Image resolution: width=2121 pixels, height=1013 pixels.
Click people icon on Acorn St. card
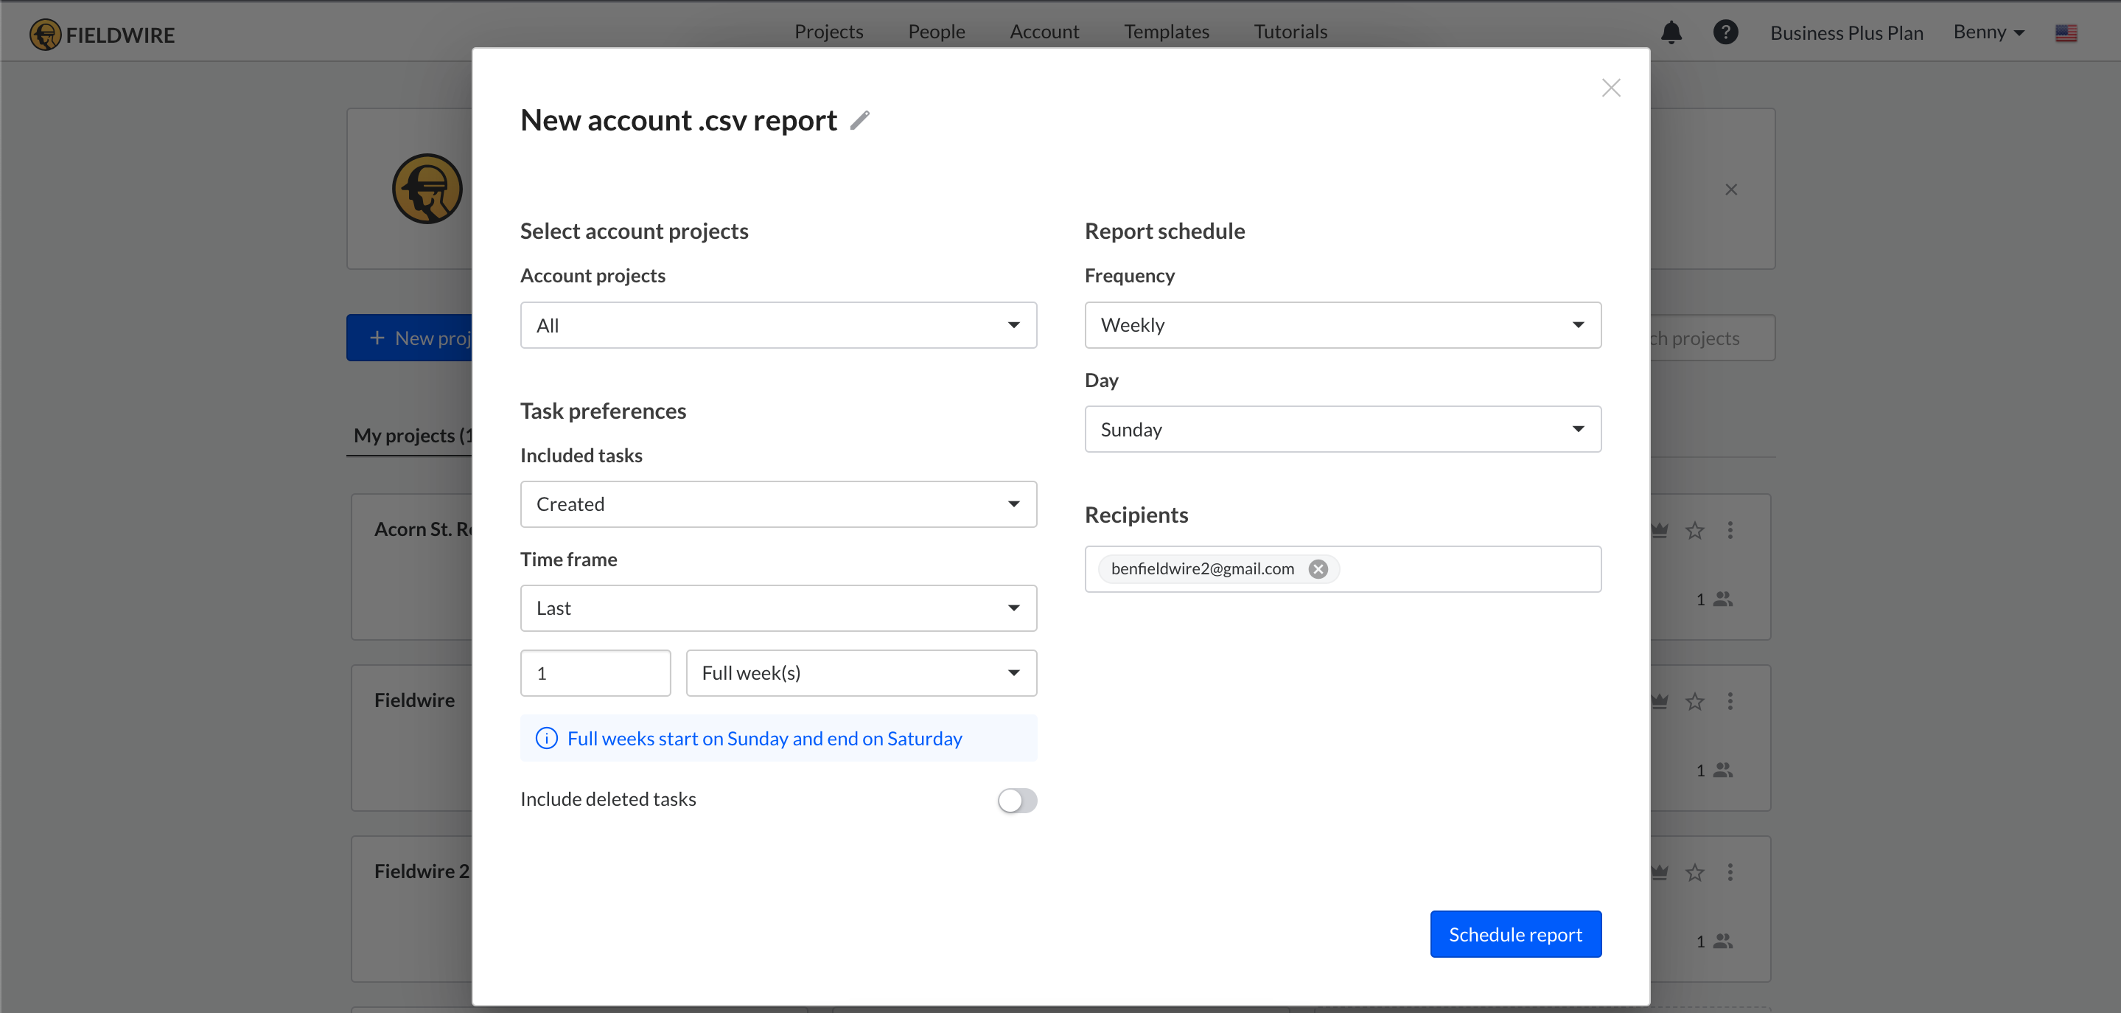(1722, 599)
